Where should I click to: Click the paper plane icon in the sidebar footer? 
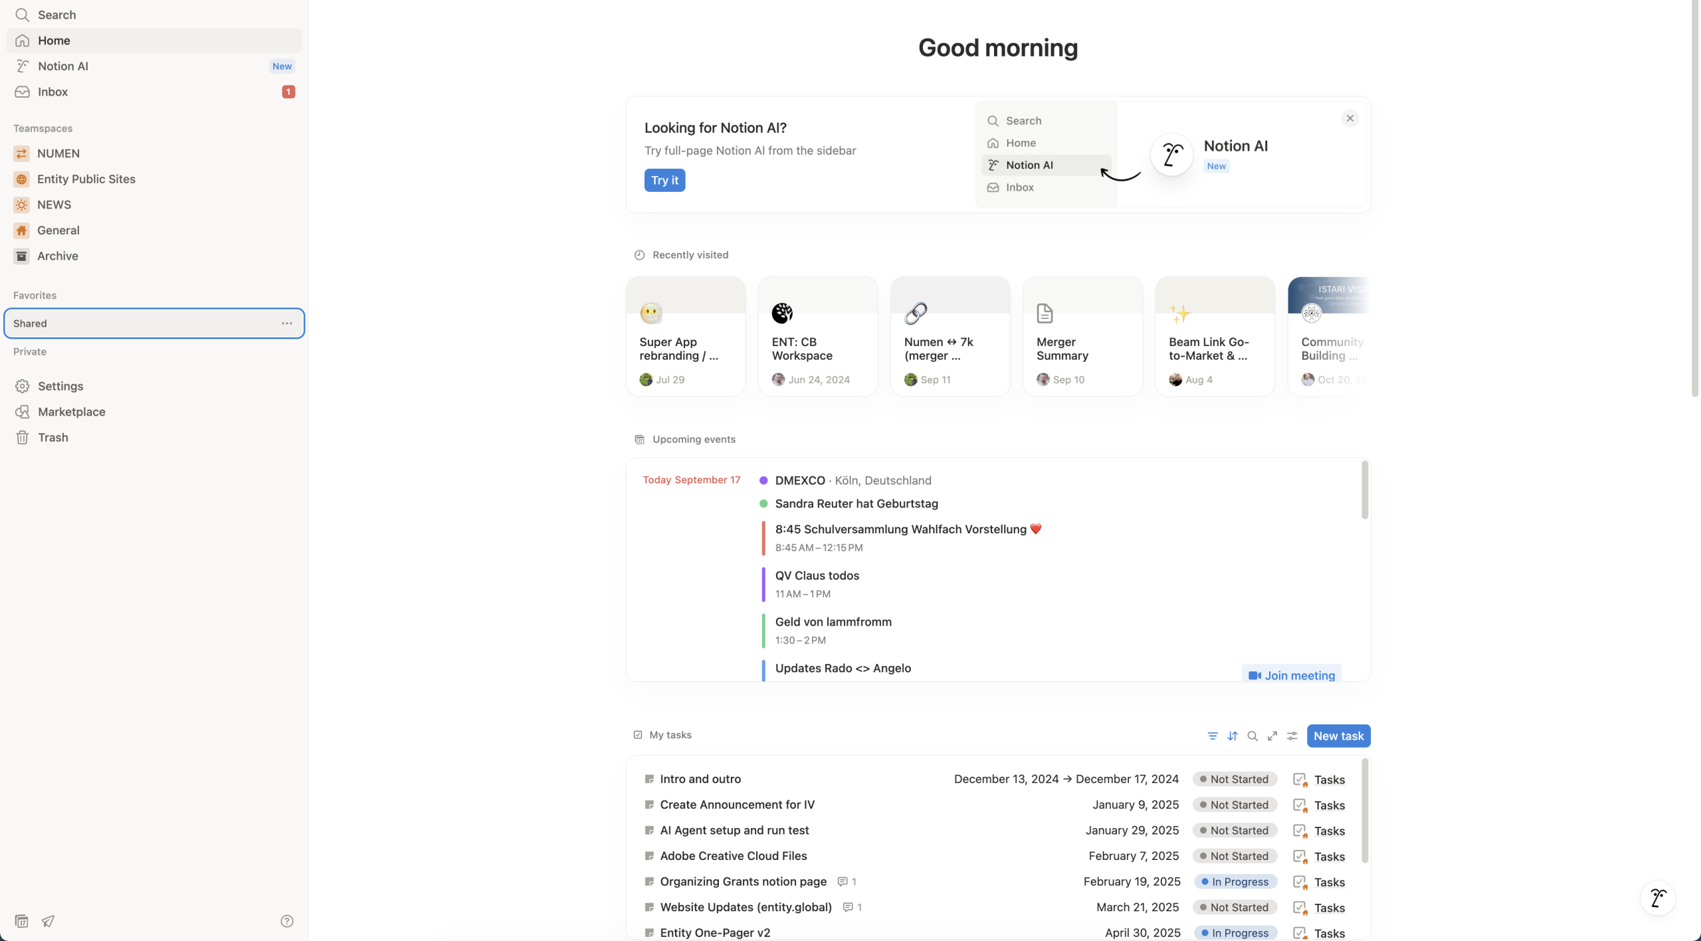48,921
